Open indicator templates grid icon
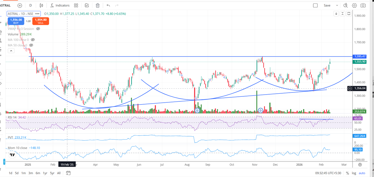 point(76,5)
